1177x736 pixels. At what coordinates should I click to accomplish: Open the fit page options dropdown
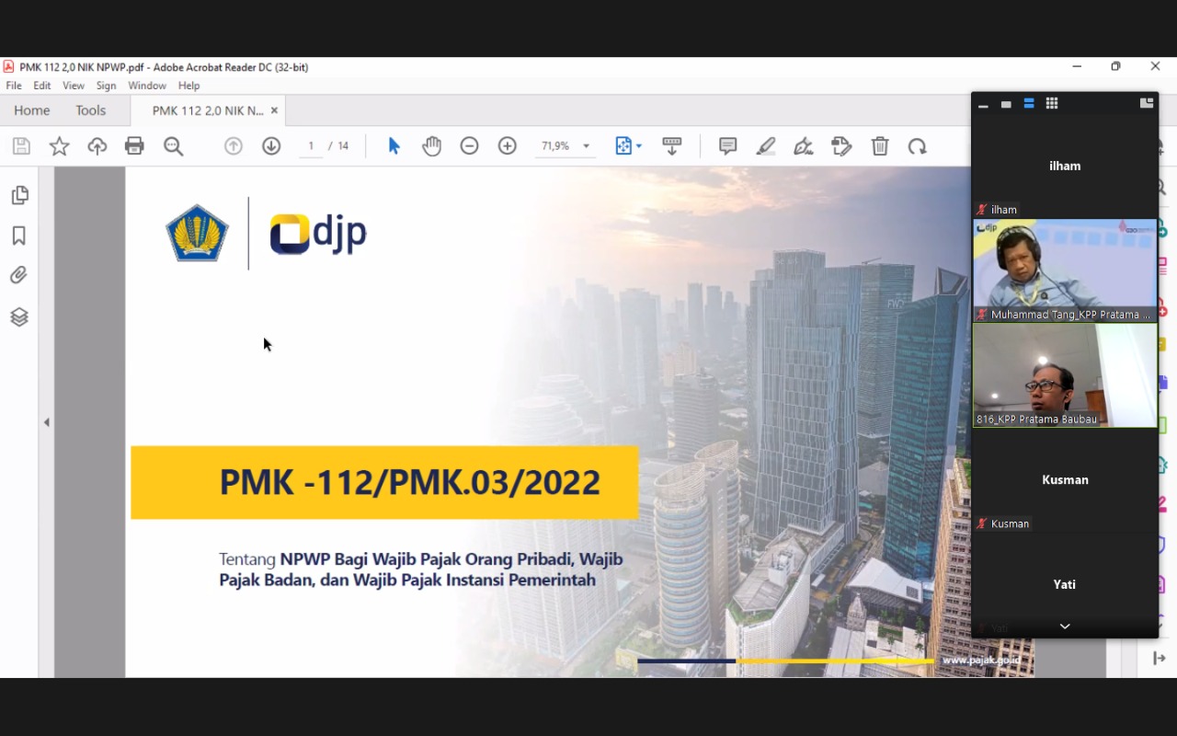(639, 146)
